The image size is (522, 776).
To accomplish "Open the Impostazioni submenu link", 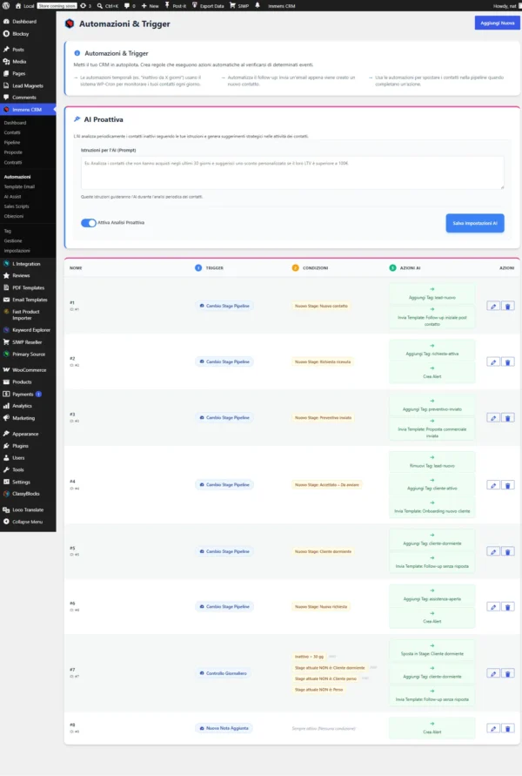I will click(17, 251).
